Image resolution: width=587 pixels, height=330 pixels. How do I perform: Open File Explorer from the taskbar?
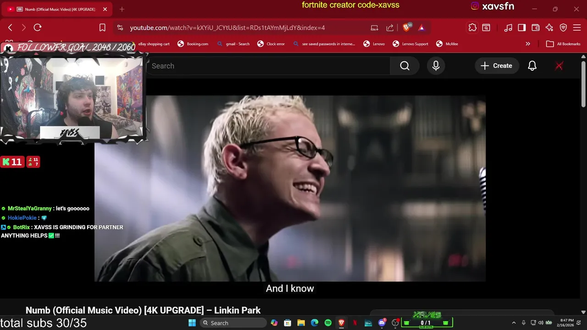coord(301,323)
